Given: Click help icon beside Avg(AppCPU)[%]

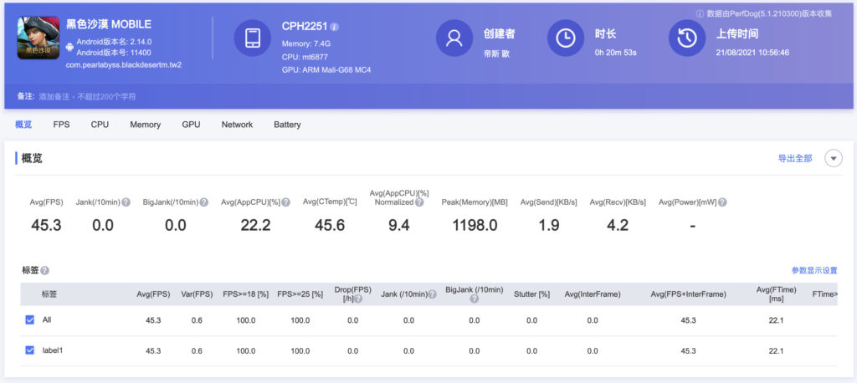Looking at the screenshot, I should click(286, 202).
